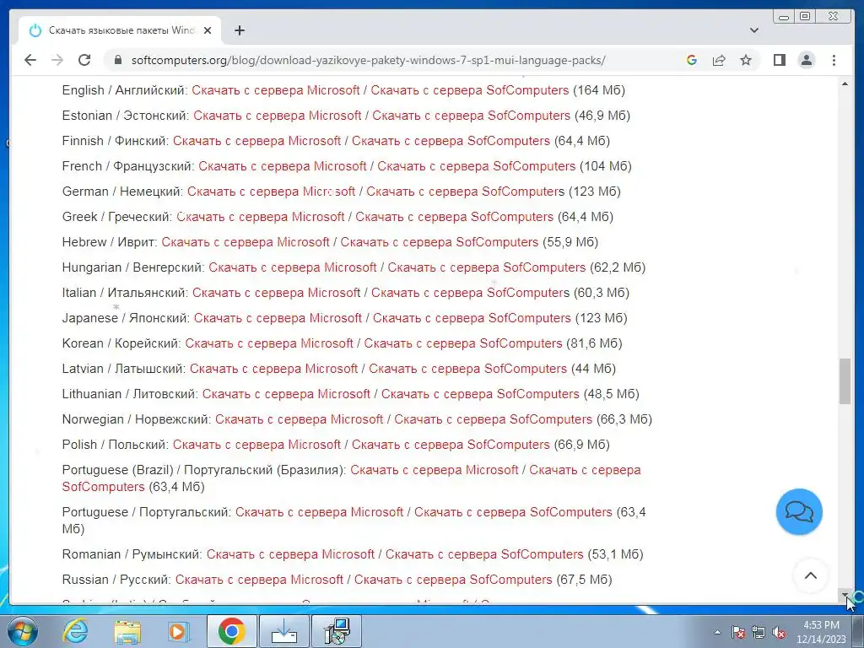Share this page using the share icon

(719, 60)
